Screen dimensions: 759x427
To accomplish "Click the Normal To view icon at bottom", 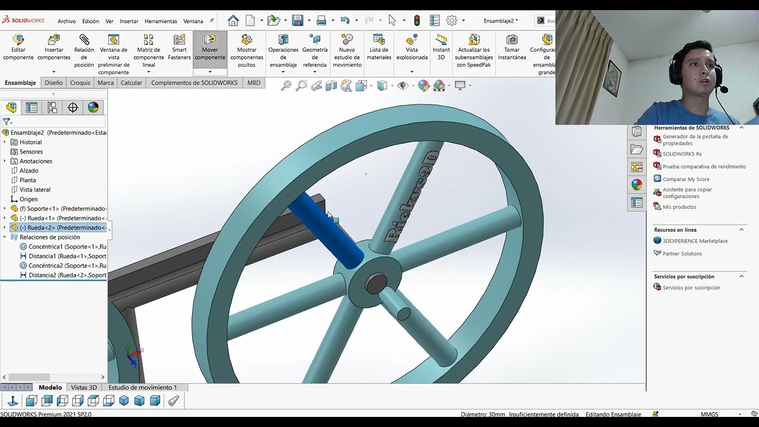I will click(12, 401).
